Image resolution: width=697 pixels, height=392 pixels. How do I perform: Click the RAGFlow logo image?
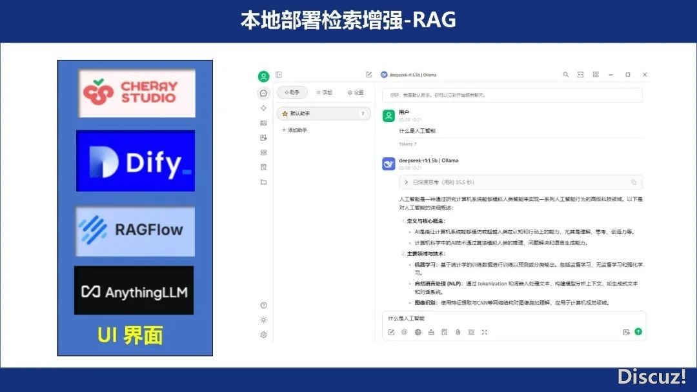point(135,231)
